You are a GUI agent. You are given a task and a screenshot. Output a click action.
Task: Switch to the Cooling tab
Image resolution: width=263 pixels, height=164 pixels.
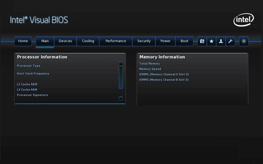pos(88,41)
